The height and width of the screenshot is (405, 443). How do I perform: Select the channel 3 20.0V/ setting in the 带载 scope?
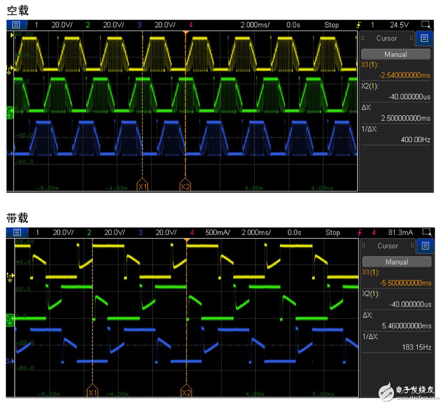click(166, 232)
